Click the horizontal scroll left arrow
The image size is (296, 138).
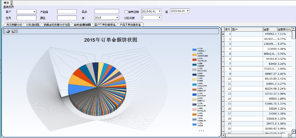point(223,136)
